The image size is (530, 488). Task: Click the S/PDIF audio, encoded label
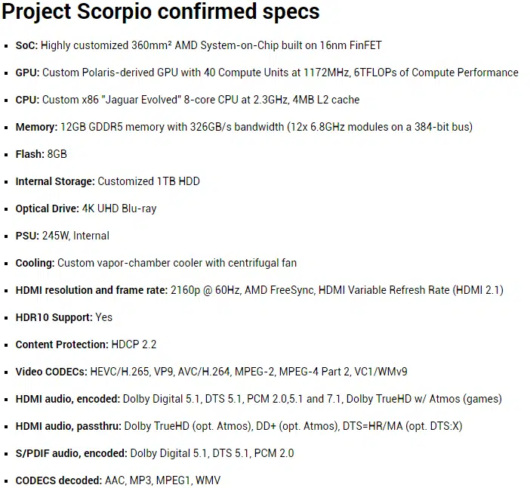pyautogui.click(x=71, y=453)
